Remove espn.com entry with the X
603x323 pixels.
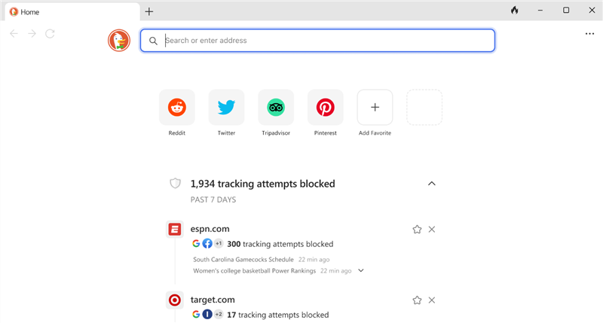pos(432,229)
